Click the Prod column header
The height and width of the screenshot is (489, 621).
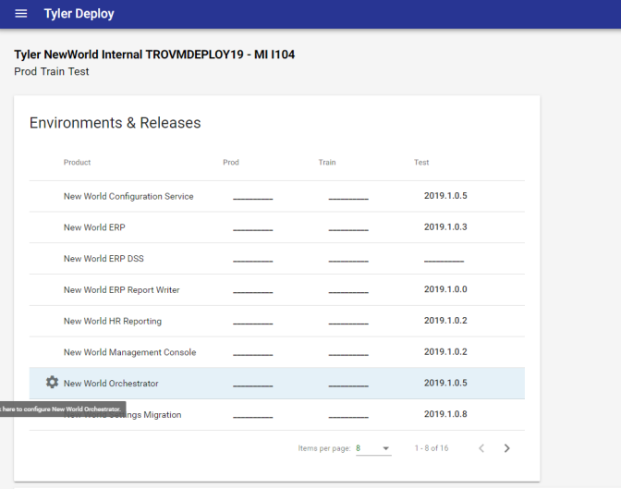pyautogui.click(x=231, y=163)
